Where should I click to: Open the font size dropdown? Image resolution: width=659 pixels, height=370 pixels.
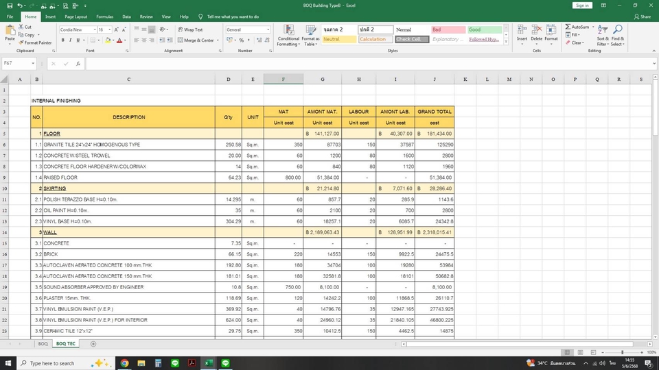pyautogui.click(x=110, y=29)
